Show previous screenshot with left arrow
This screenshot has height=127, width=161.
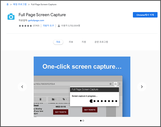(22, 87)
